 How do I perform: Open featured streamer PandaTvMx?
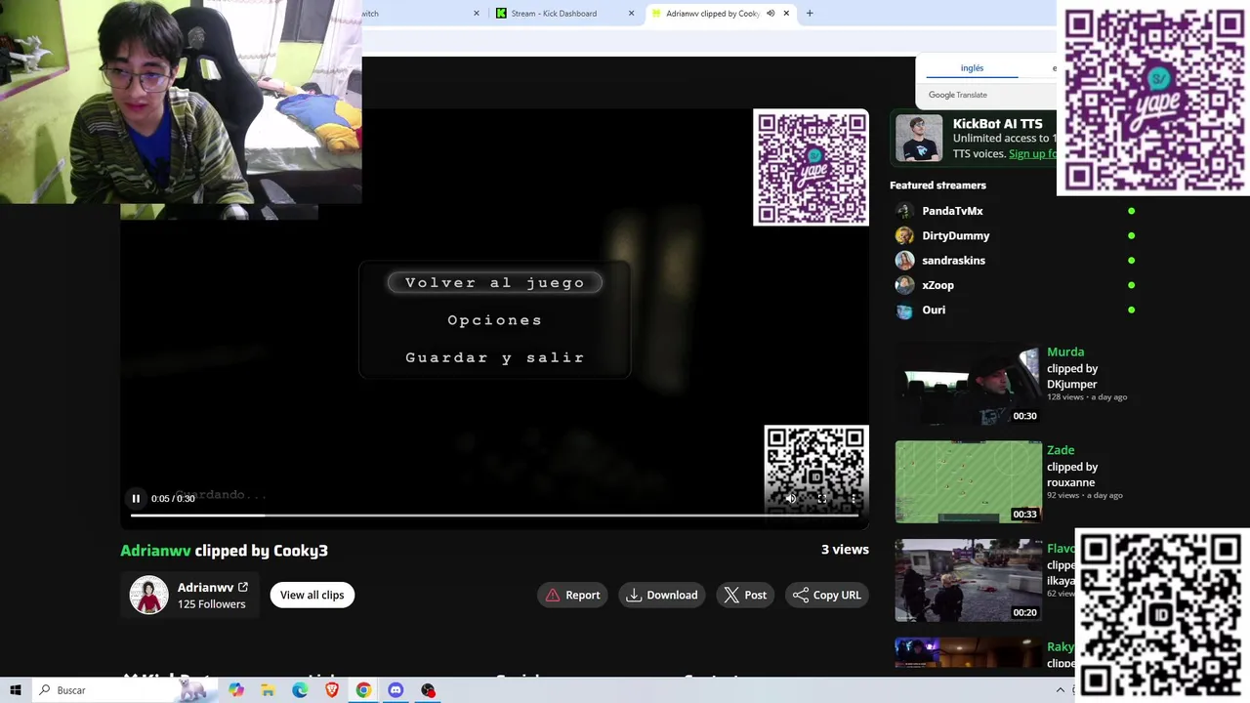[952, 211]
